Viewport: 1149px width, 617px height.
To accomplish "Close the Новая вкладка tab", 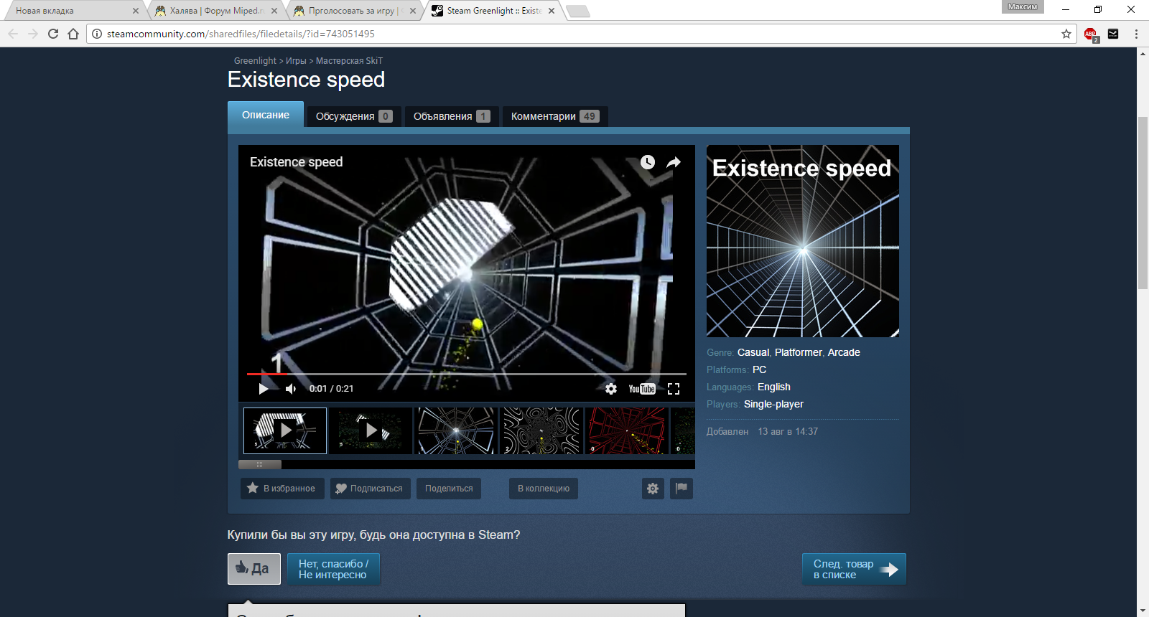I will point(136,11).
